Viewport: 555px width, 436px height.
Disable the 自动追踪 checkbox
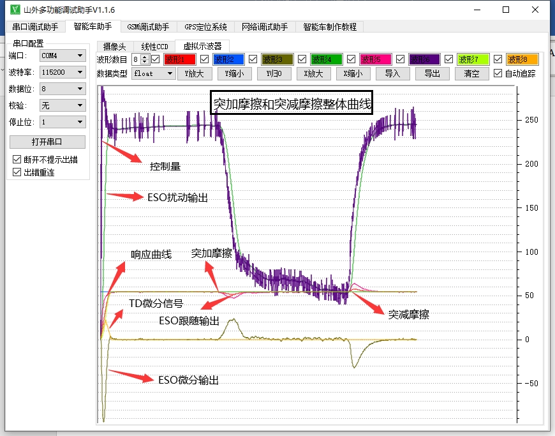(x=498, y=73)
